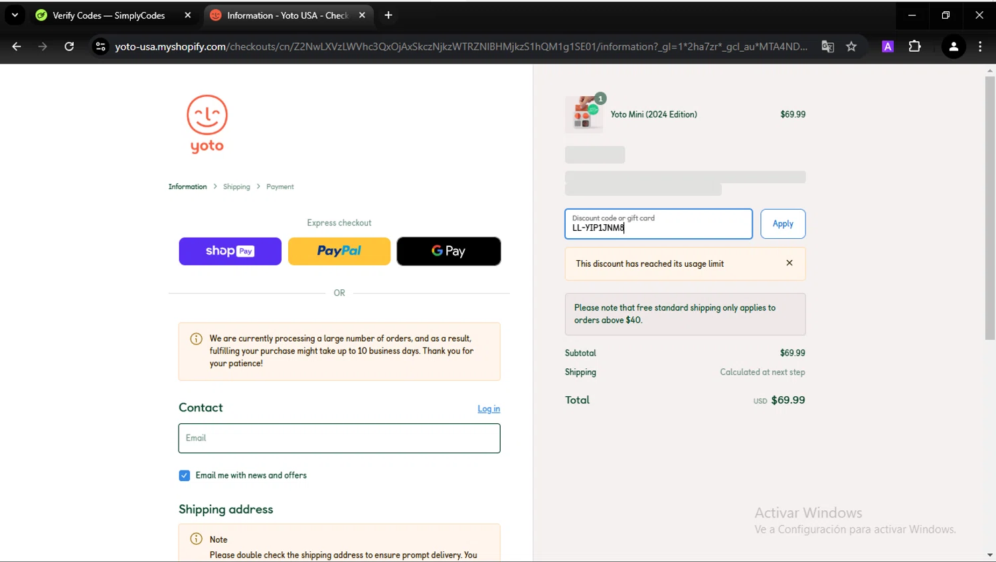Image resolution: width=996 pixels, height=562 pixels.
Task: Pay with Shop Pay express checkout
Action: [x=230, y=251]
